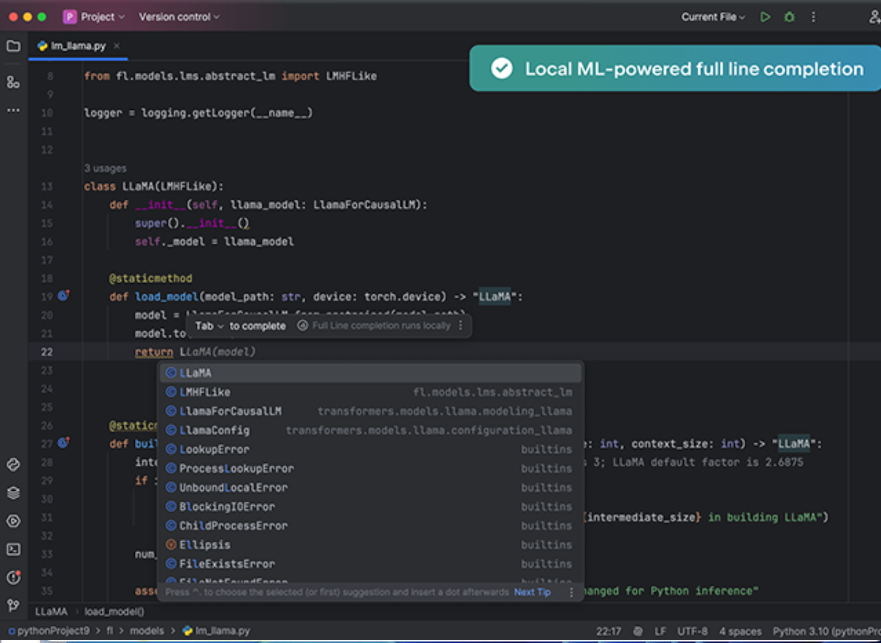The height and width of the screenshot is (643, 881).
Task: Click the @staticmethod decorator on line 18
Action: [150, 278]
